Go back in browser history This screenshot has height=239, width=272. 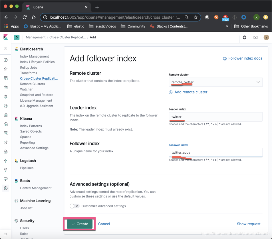click(6, 17)
